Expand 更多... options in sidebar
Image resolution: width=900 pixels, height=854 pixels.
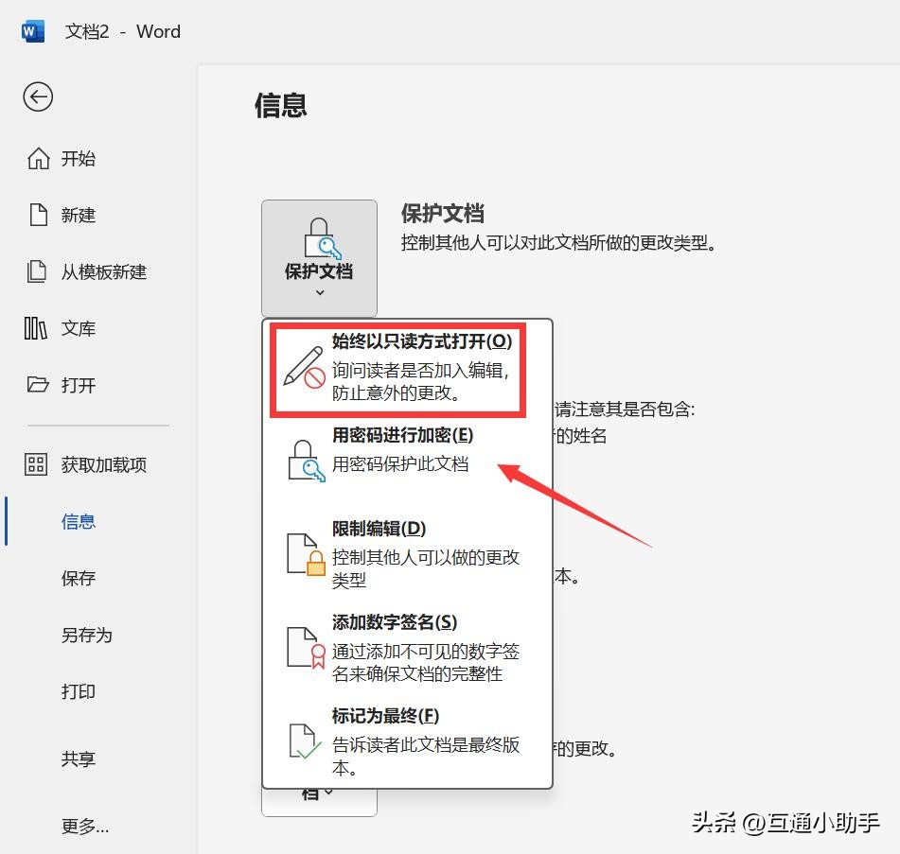(85, 826)
